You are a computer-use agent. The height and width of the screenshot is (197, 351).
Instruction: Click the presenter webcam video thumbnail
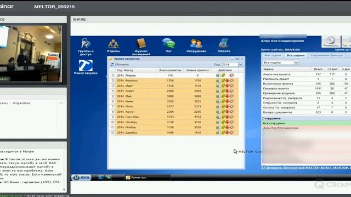[x=31, y=54]
